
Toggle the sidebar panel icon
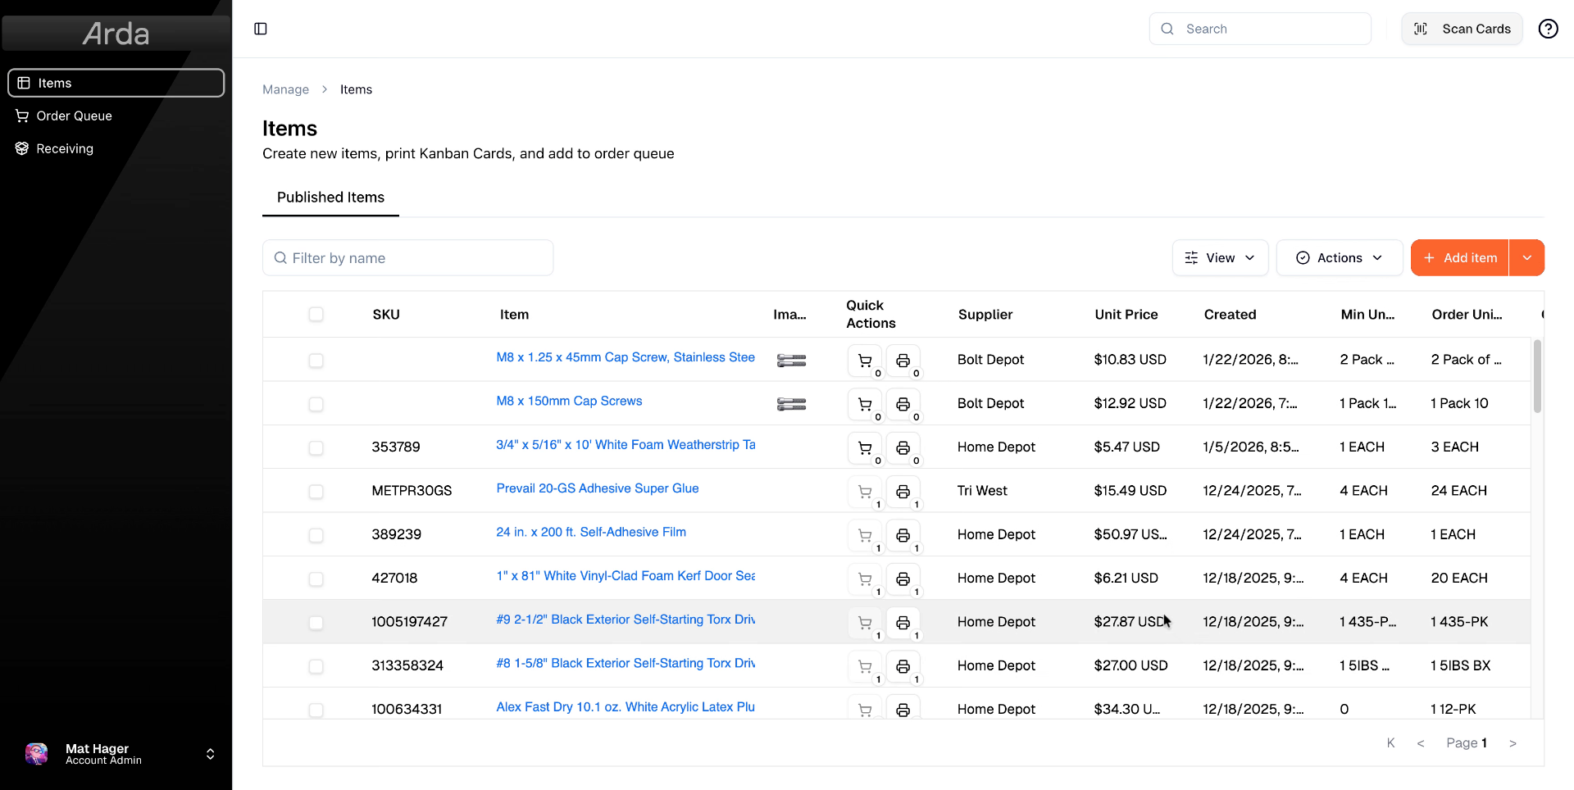click(261, 29)
